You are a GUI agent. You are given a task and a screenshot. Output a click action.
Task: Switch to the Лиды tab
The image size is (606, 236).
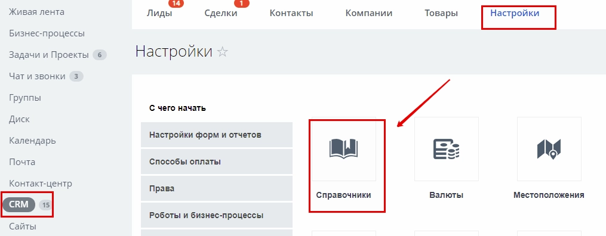click(x=159, y=13)
